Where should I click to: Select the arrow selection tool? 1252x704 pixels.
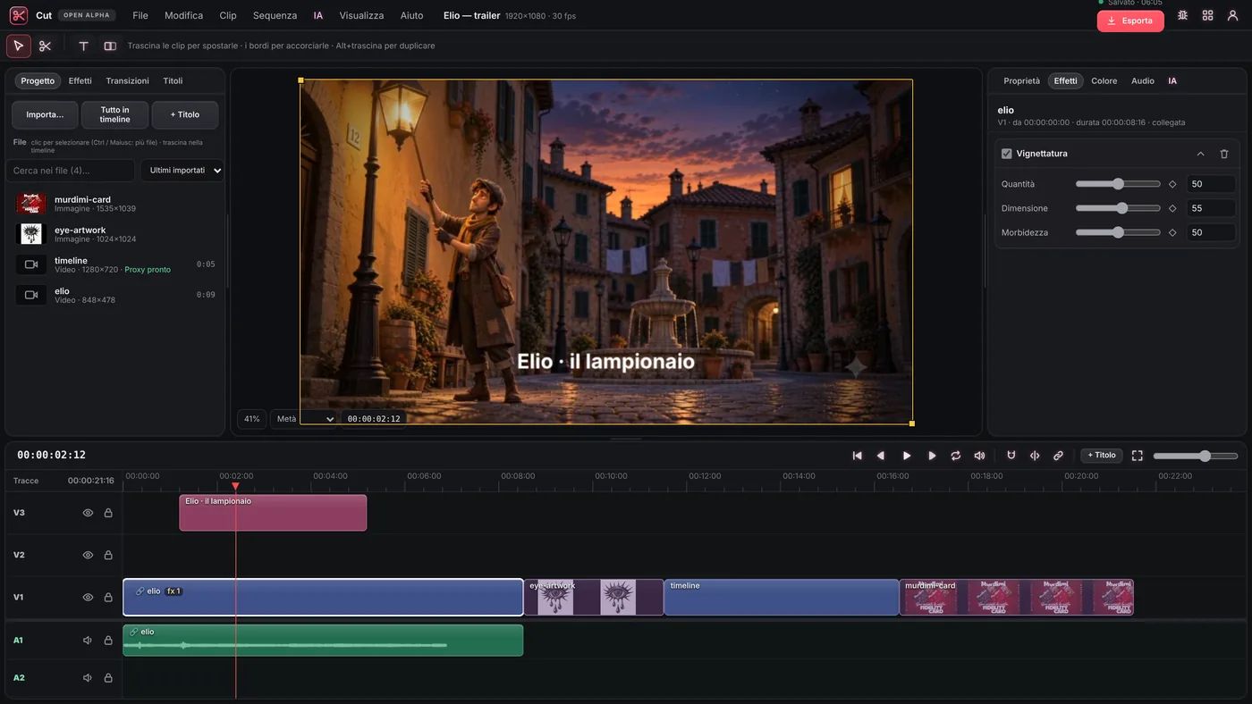click(x=19, y=46)
